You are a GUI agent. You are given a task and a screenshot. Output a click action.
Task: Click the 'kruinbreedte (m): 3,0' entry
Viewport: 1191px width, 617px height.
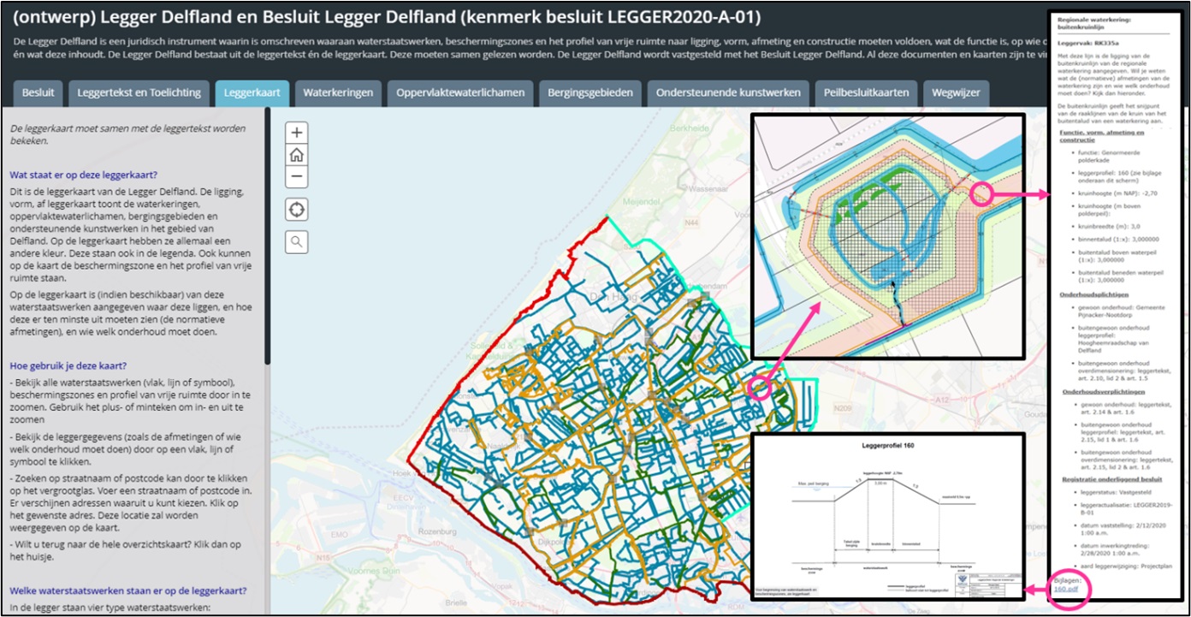pos(1111,225)
